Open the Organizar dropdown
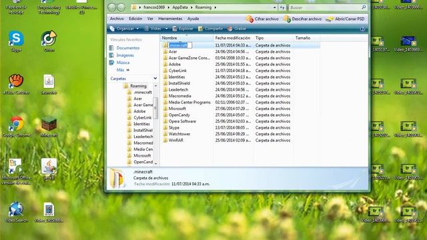Viewport: 427px width, 240px height. 124,29
